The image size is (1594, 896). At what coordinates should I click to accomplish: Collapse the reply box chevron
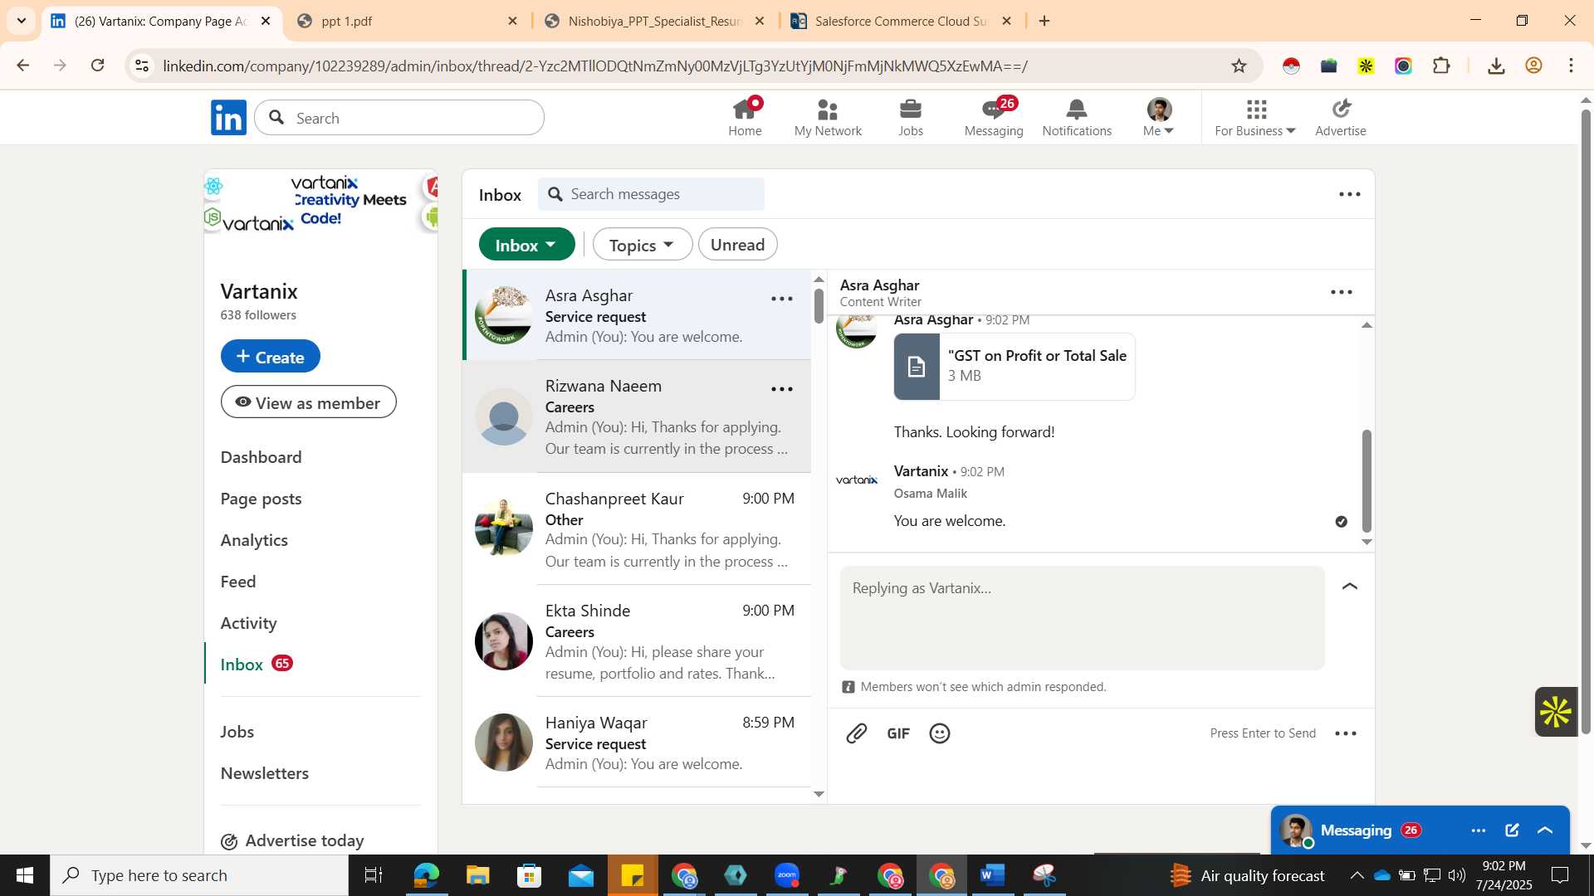(x=1350, y=587)
